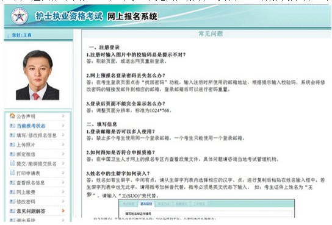The height and width of the screenshot is (225, 332).
Task: Click the icon beside 常见问题解答
Action: point(12,211)
